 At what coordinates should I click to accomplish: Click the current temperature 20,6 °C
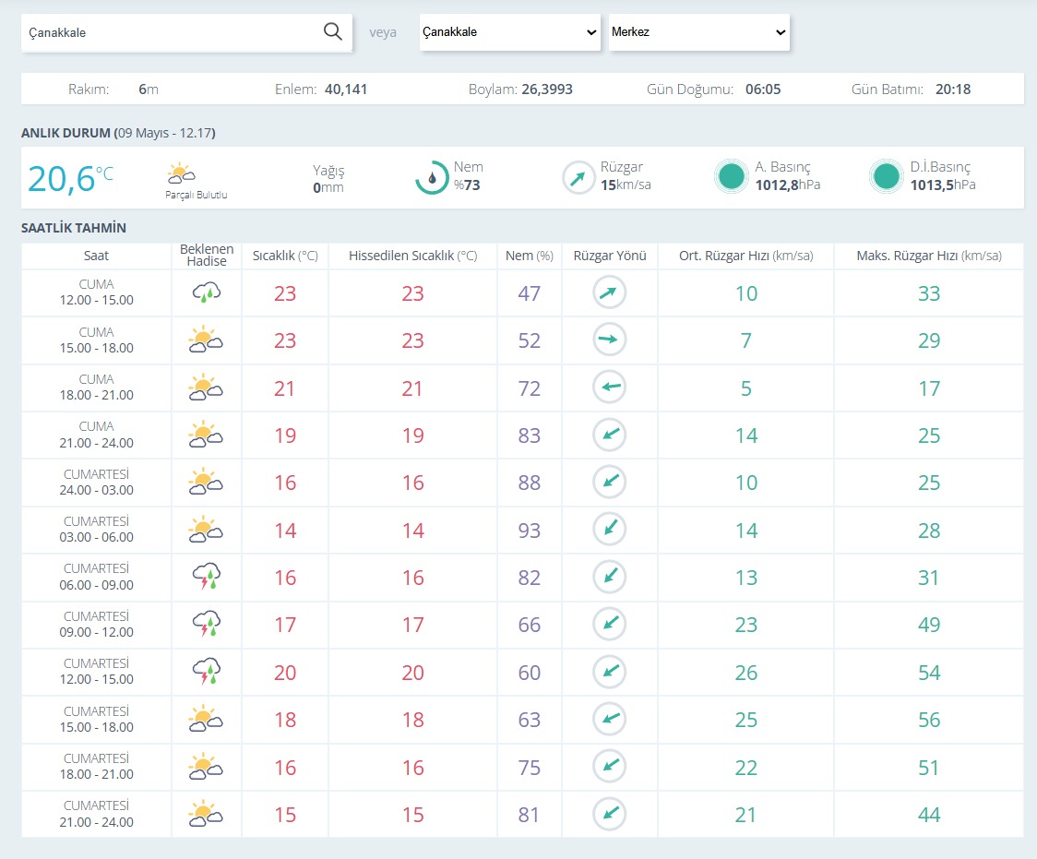70,179
